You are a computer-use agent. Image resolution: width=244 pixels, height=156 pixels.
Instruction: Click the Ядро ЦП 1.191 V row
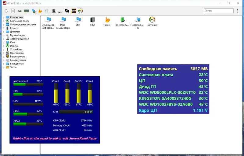click(x=173, y=110)
